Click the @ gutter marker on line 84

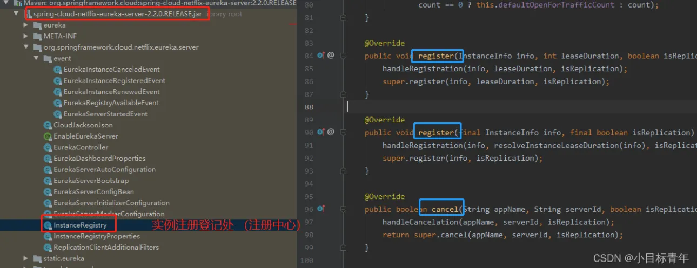pos(331,56)
